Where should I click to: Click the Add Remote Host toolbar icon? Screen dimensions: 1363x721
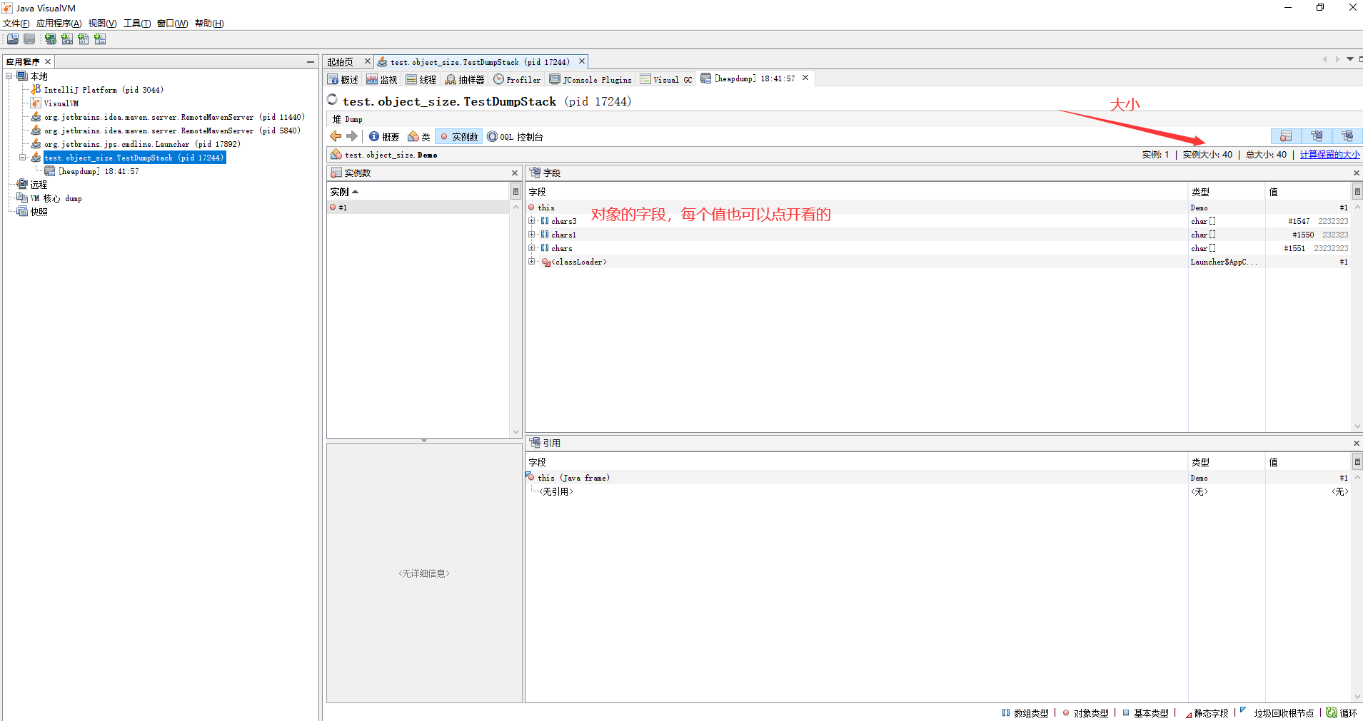pos(51,39)
